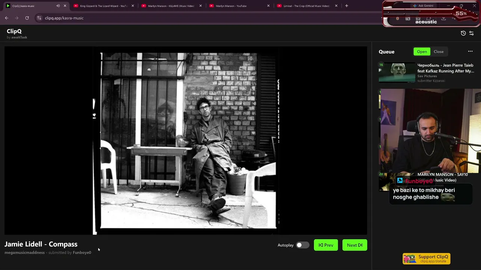Click the ClipQ logo title
Image resolution: width=481 pixels, height=270 pixels.
point(14,31)
